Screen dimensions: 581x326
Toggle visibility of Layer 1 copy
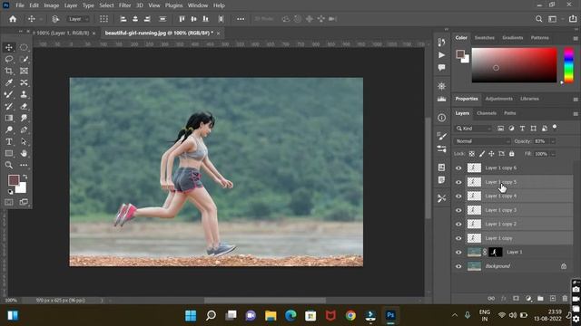coord(458,238)
